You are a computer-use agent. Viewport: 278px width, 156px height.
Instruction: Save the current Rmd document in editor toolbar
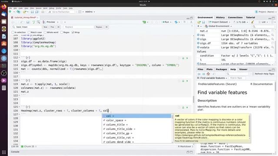pyautogui.click(x=28, y=22)
